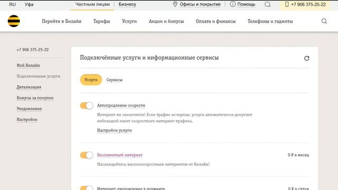Open Детализация in sidebar
This screenshot has height=190, width=338.
[x=29, y=87]
